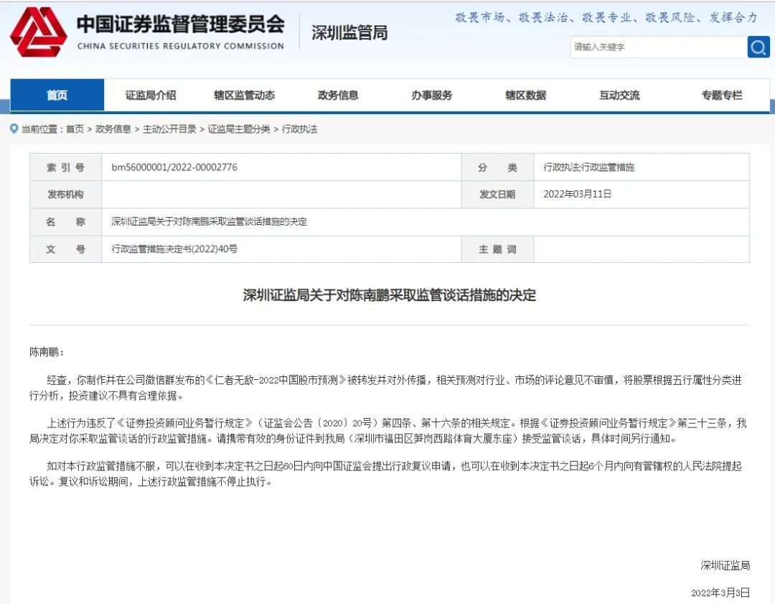
Task: Click the red CSRC logo emblem
Action: pos(37,33)
